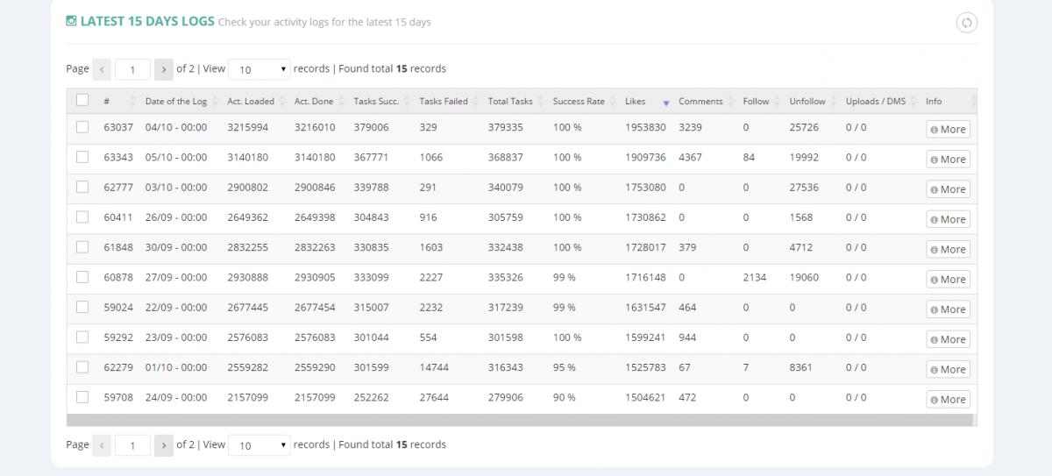Show More details for log 62777

click(948, 188)
